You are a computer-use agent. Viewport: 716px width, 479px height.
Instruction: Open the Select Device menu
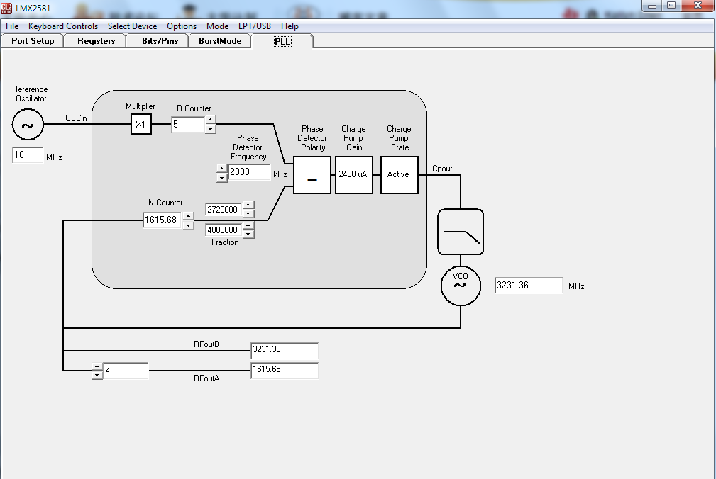[x=132, y=26]
